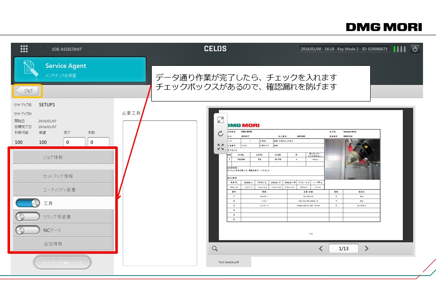436x302 pixels.
Task: Click the 完了 count input field
Action: pyautogui.click(x=74, y=142)
